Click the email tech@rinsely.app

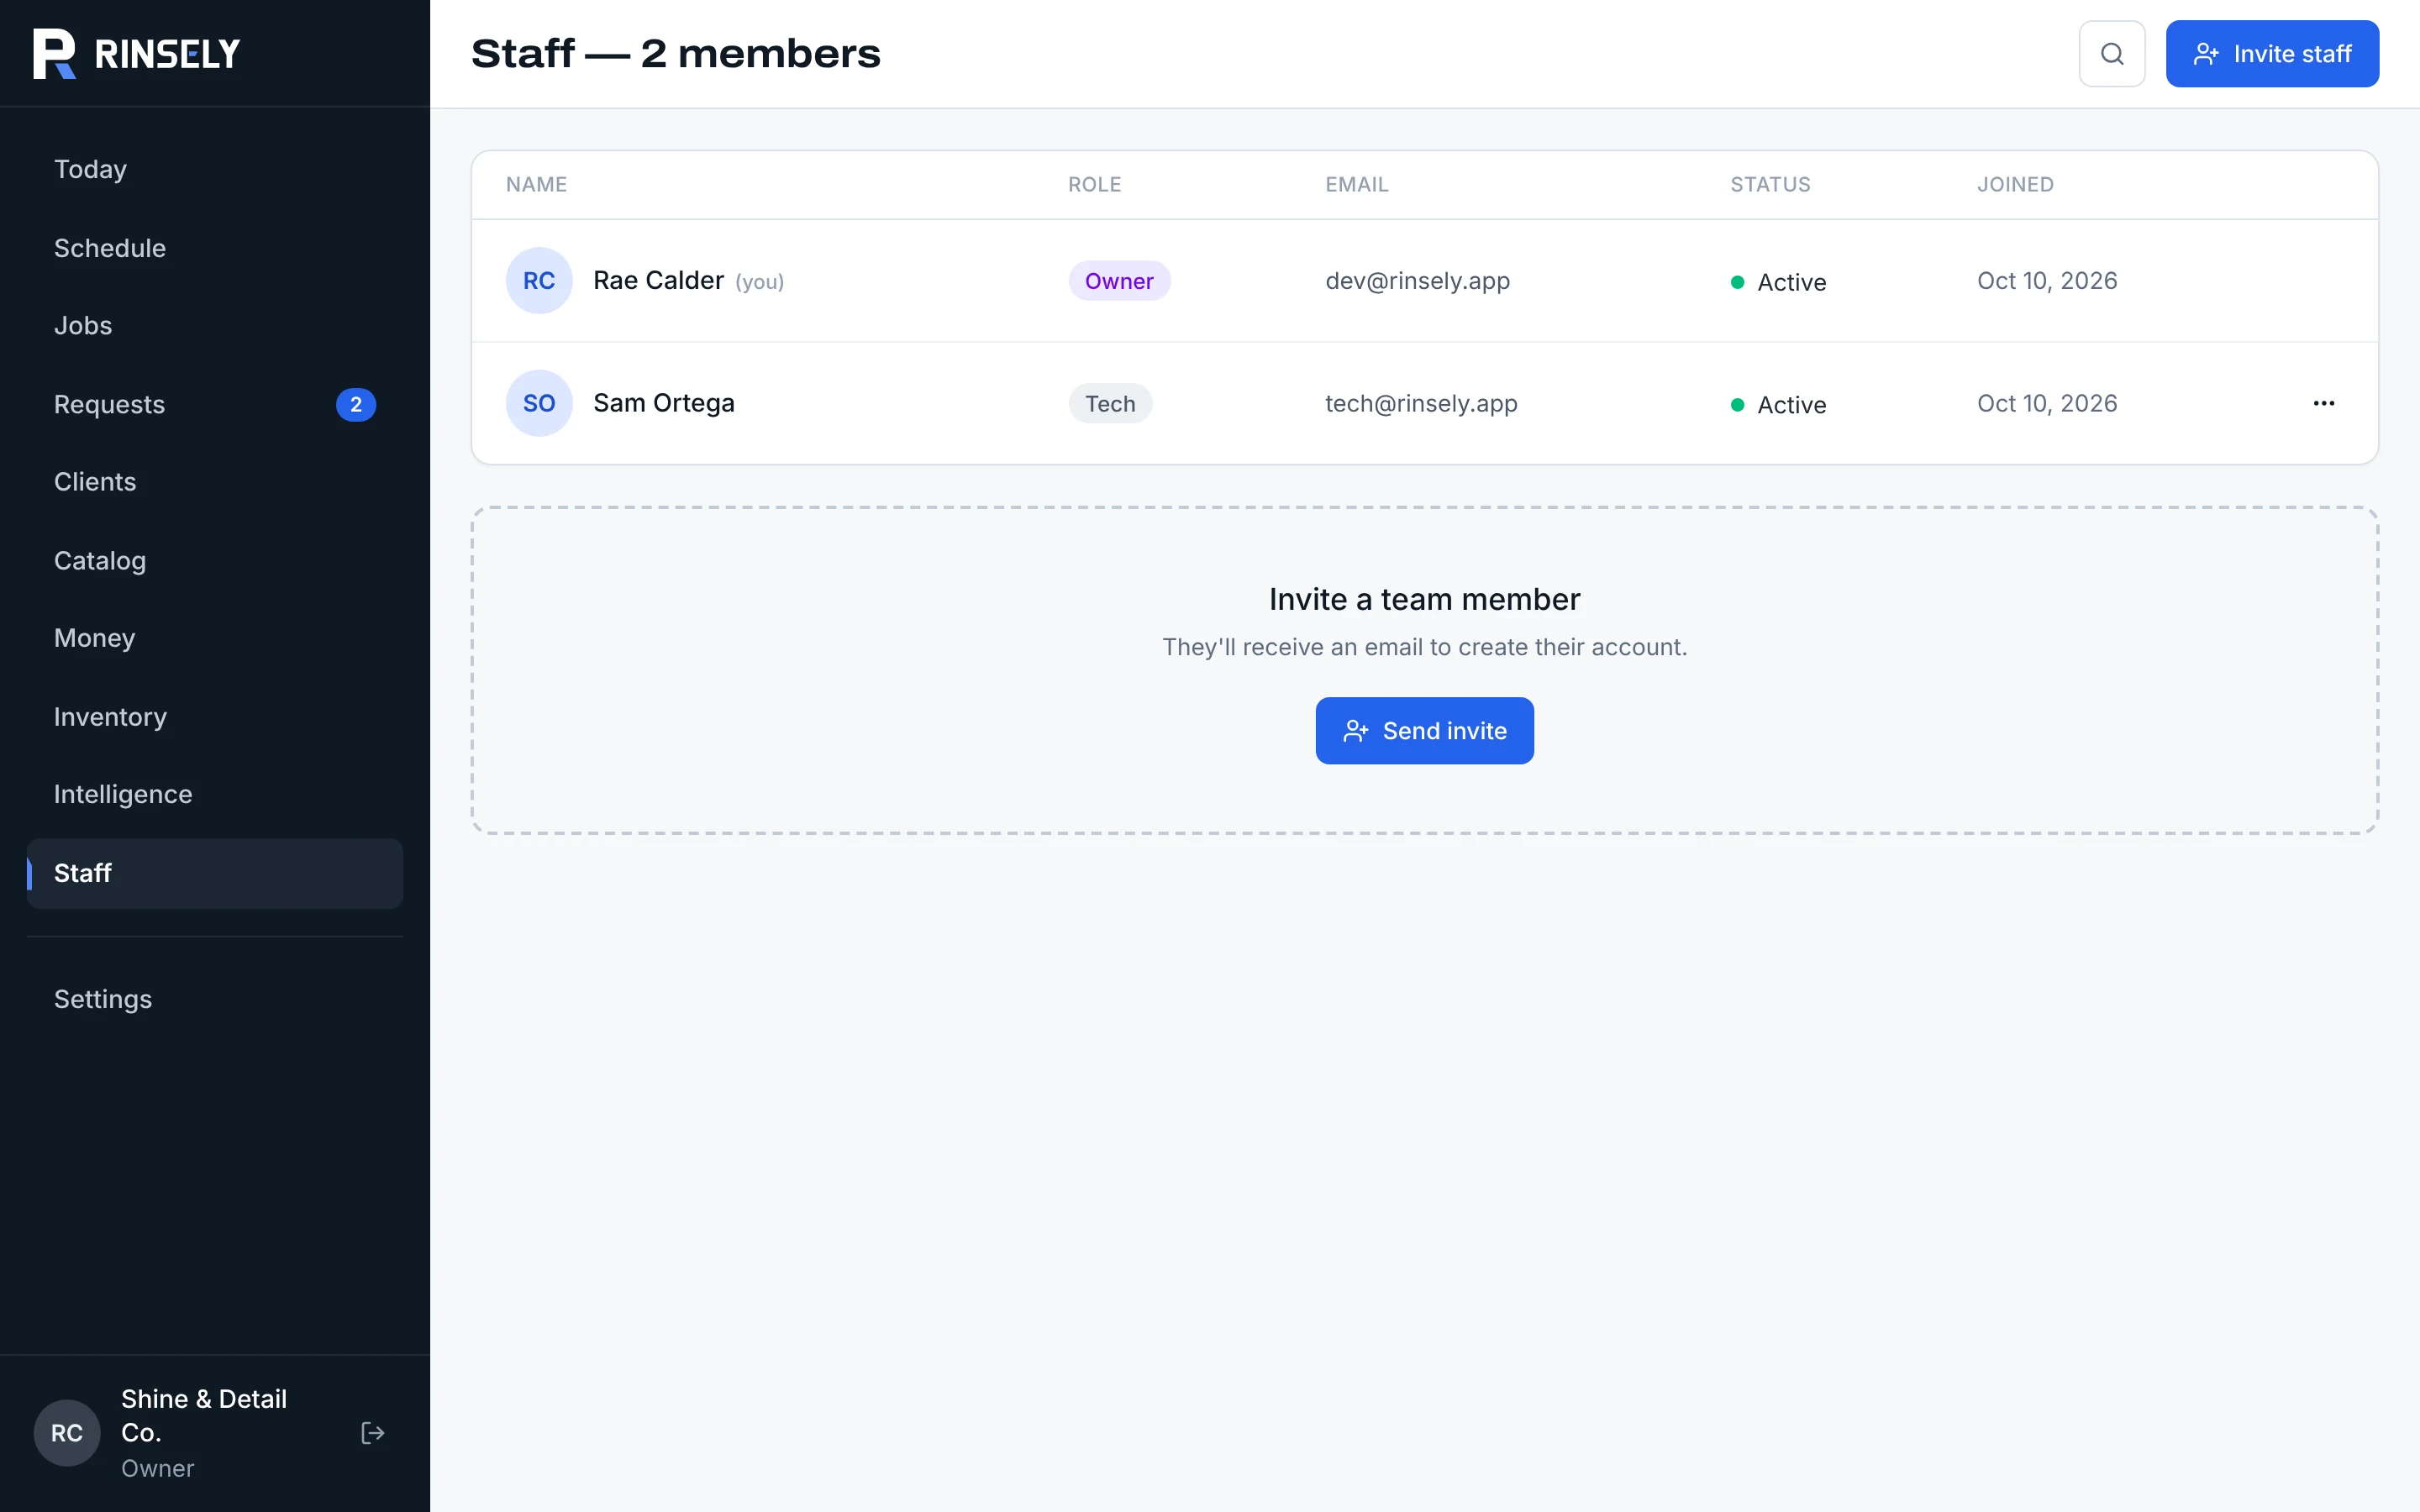(1421, 403)
